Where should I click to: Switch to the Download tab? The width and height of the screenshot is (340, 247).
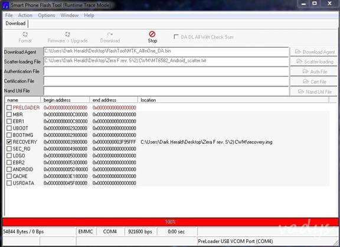click(x=15, y=24)
